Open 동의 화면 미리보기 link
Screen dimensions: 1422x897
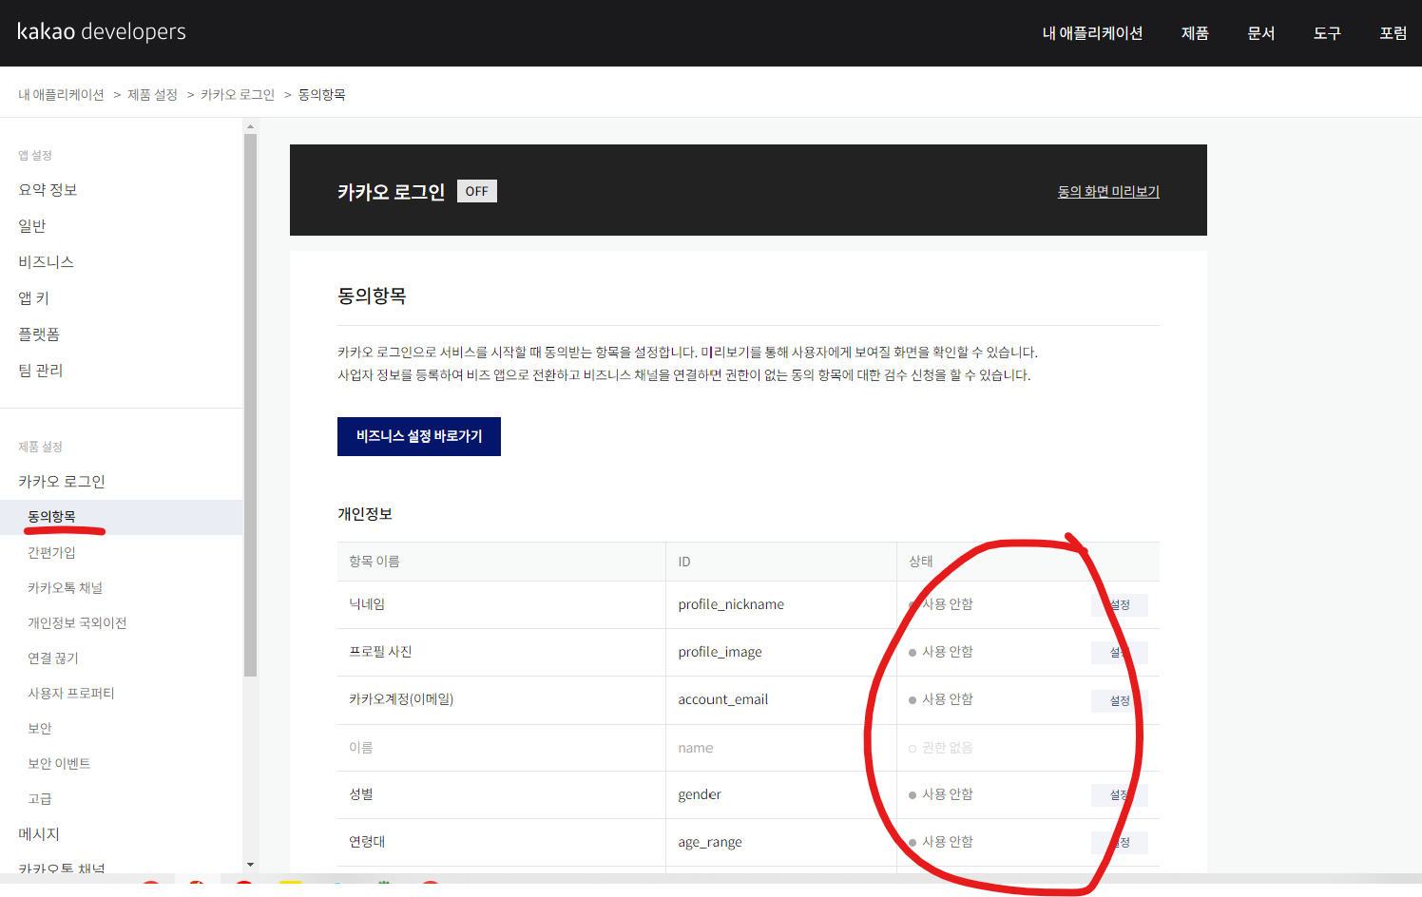(x=1108, y=191)
